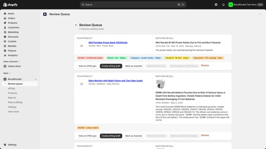Screen dimensions: 266x149
Task: Click View more in app menu
Action: [13, 112]
